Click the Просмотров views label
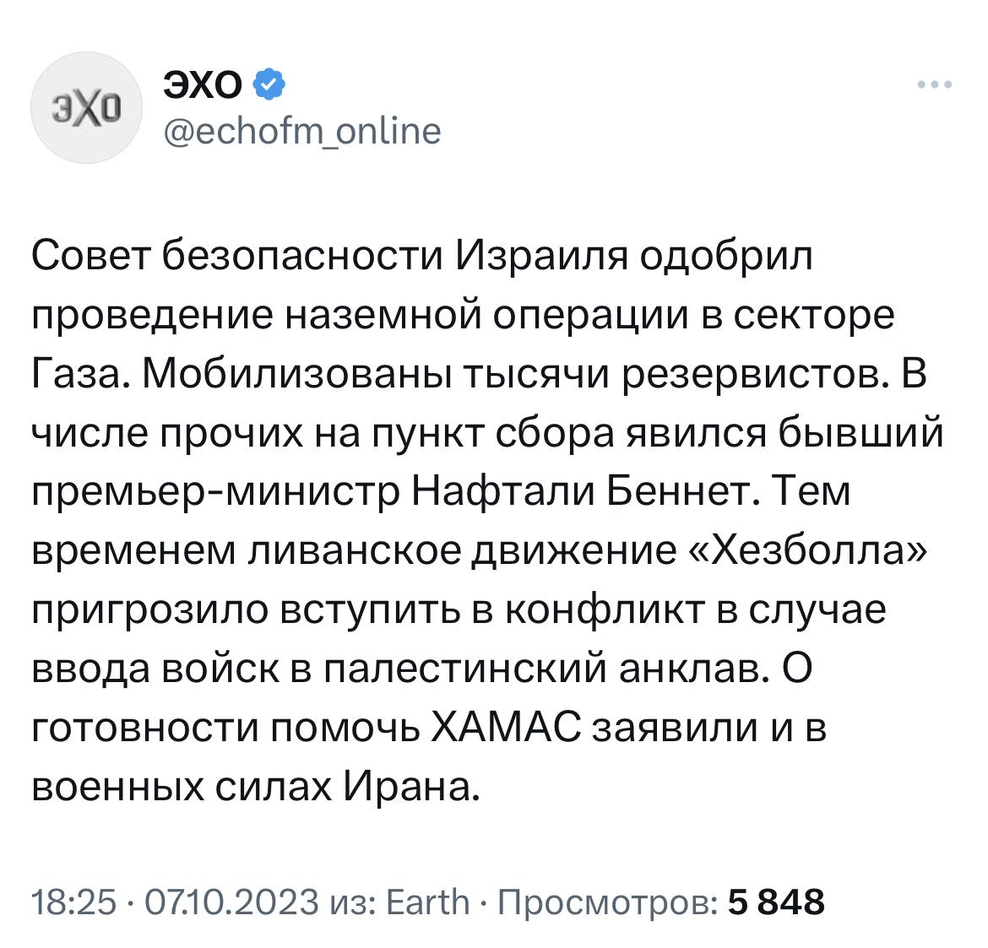Image resolution: width=988 pixels, height=948 pixels. point(607,902)
